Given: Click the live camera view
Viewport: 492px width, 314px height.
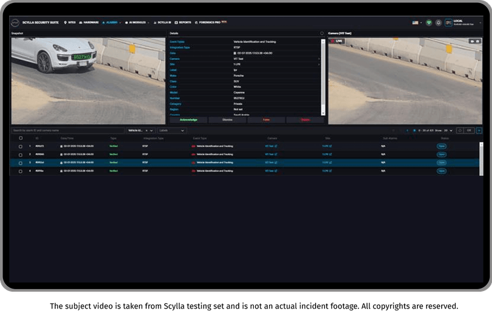Looking at the screenshot, I should pyautogui.click(x=405, y=81).
